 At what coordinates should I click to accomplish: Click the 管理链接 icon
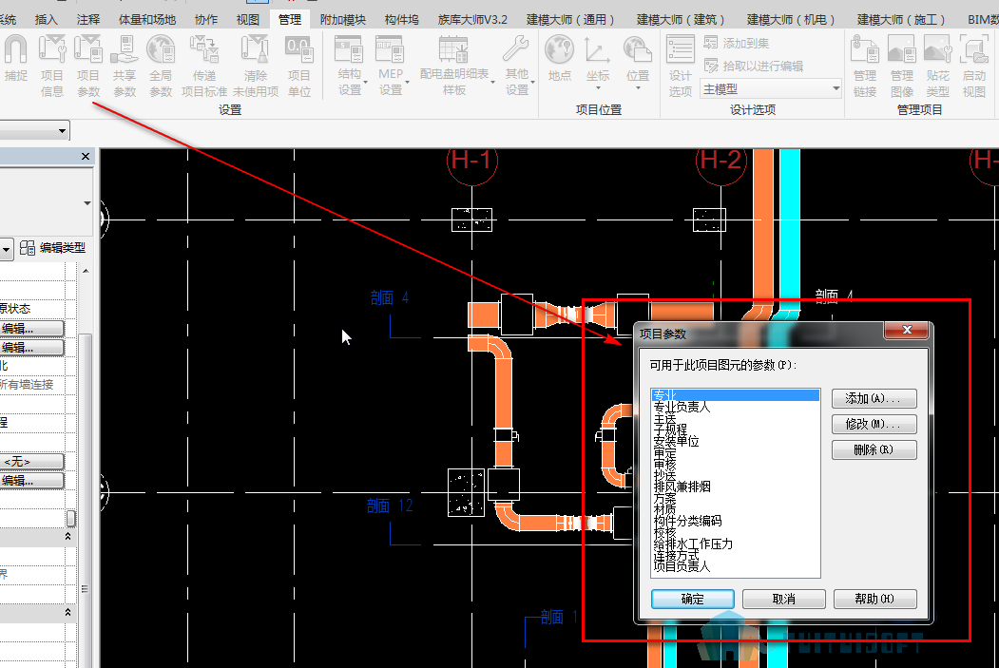tap(865, 66)
